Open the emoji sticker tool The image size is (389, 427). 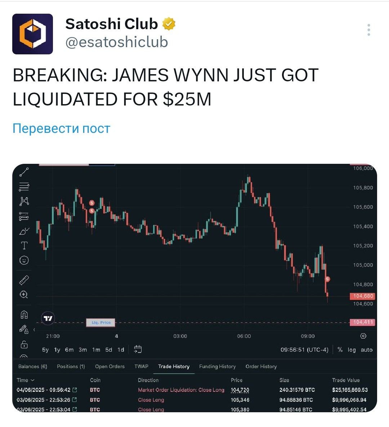click(x=24, y=260)
